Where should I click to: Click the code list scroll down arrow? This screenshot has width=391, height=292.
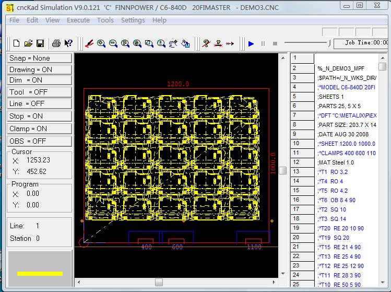(383, 283)
